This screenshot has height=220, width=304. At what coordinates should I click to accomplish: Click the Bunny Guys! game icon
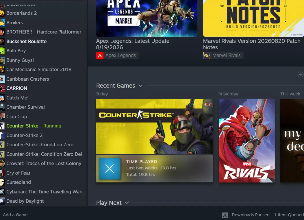(x=2, y=60)
